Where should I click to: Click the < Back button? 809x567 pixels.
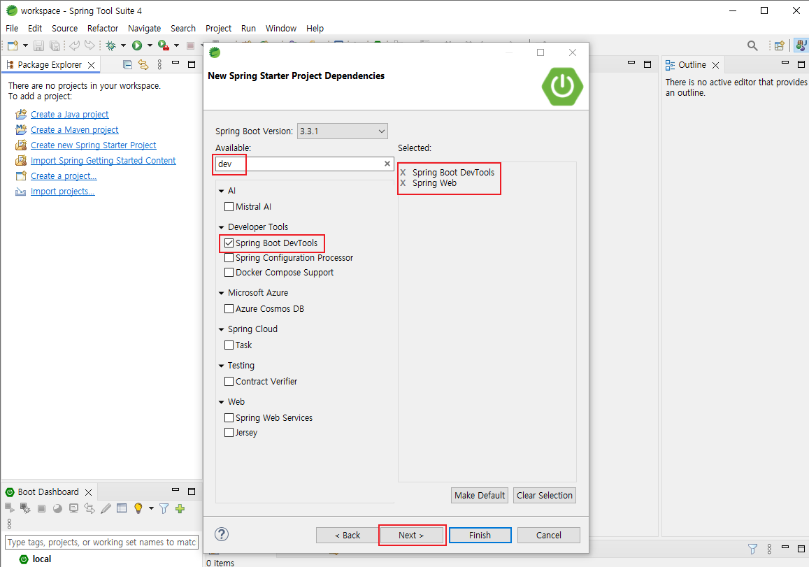[348, 535]
